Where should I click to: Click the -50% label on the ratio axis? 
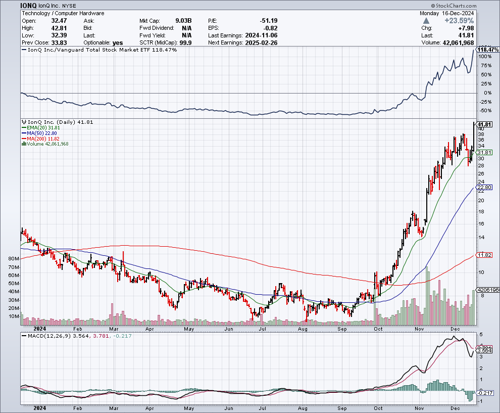pos(485,110)
